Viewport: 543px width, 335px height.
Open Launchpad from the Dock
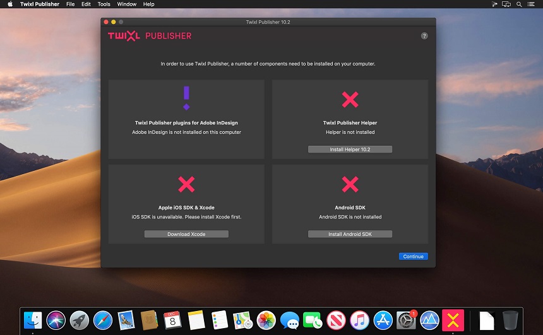(x=80, y=320)
